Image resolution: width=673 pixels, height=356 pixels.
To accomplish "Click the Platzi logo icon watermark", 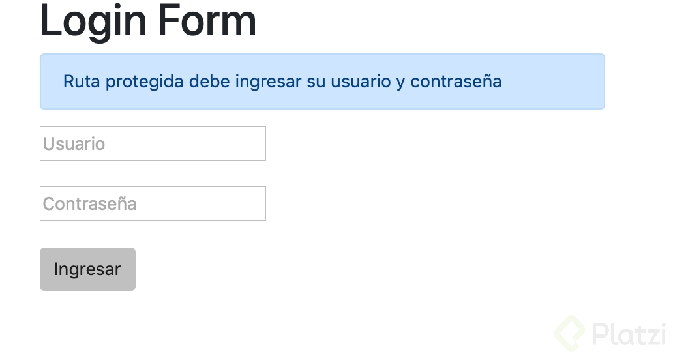I will (x=569, y=333).
